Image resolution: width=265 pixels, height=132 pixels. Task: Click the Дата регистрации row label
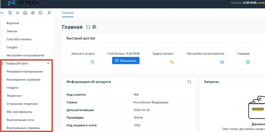point(80,110)
